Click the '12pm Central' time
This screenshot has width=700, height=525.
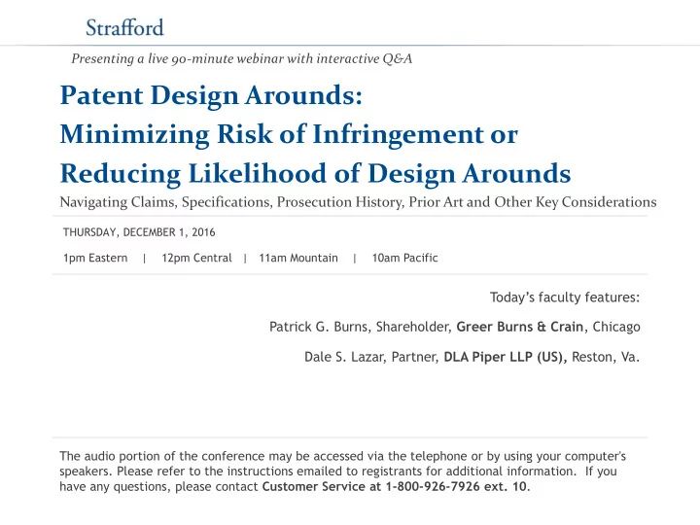pyautogui.click(x=196, y=258)
